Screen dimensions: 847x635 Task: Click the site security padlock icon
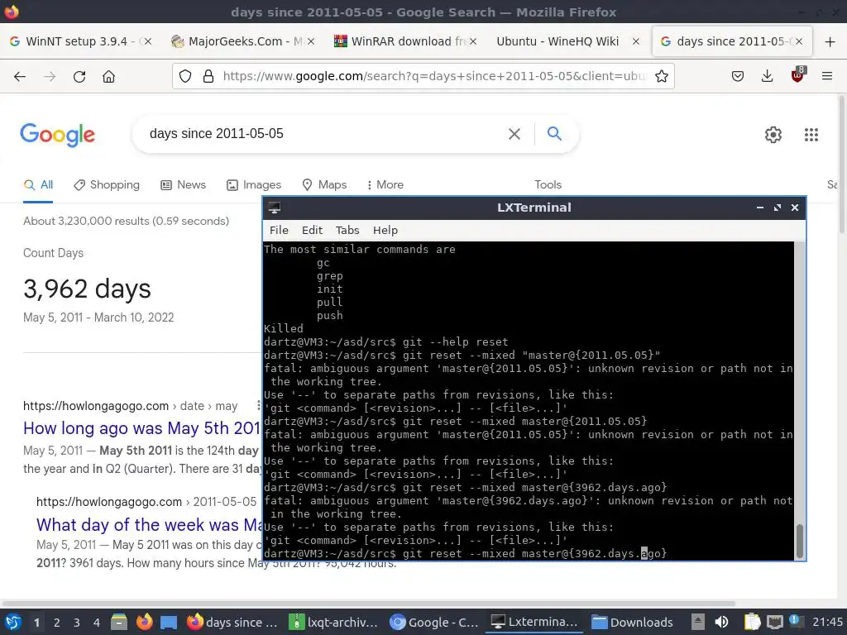pos(208,76)
